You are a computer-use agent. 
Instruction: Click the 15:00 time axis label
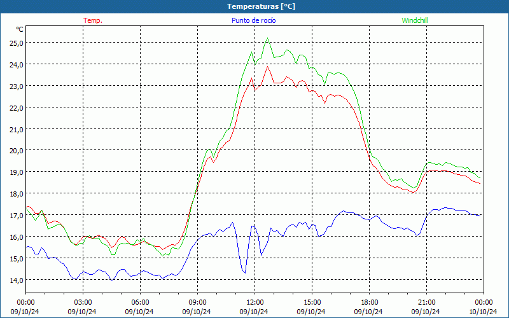click(x=312, y=303)
